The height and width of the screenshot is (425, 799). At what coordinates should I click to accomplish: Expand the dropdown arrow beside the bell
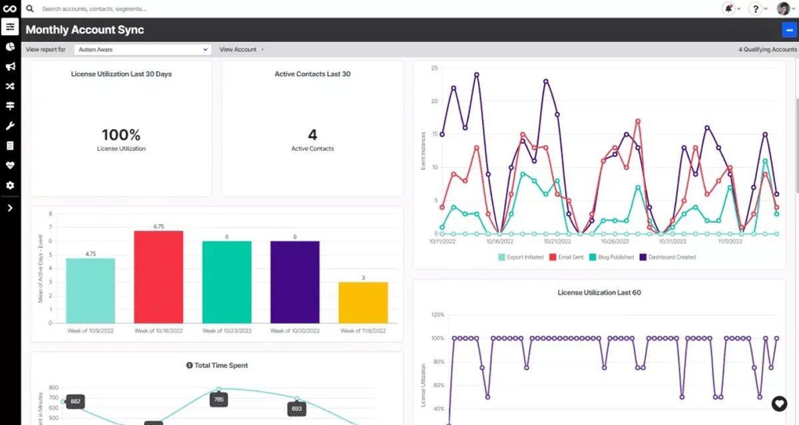point(739,9)
